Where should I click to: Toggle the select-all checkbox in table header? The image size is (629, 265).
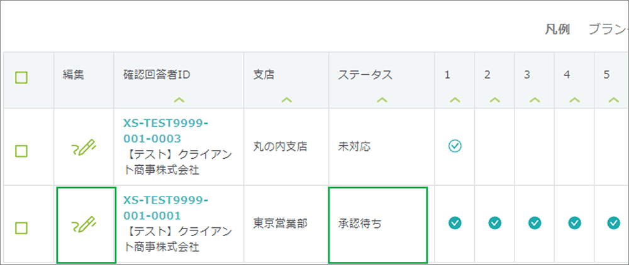(21, 77)
